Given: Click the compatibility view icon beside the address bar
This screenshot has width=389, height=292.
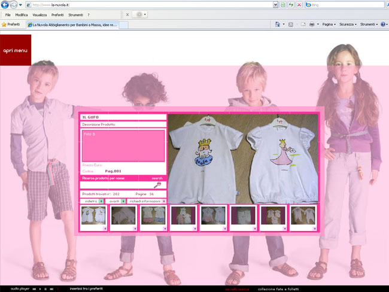Looking at the screenshot, I should (x=283, y=5).
